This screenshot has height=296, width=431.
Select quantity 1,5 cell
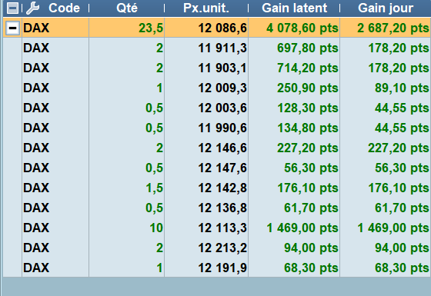click(x=155, y=188)
